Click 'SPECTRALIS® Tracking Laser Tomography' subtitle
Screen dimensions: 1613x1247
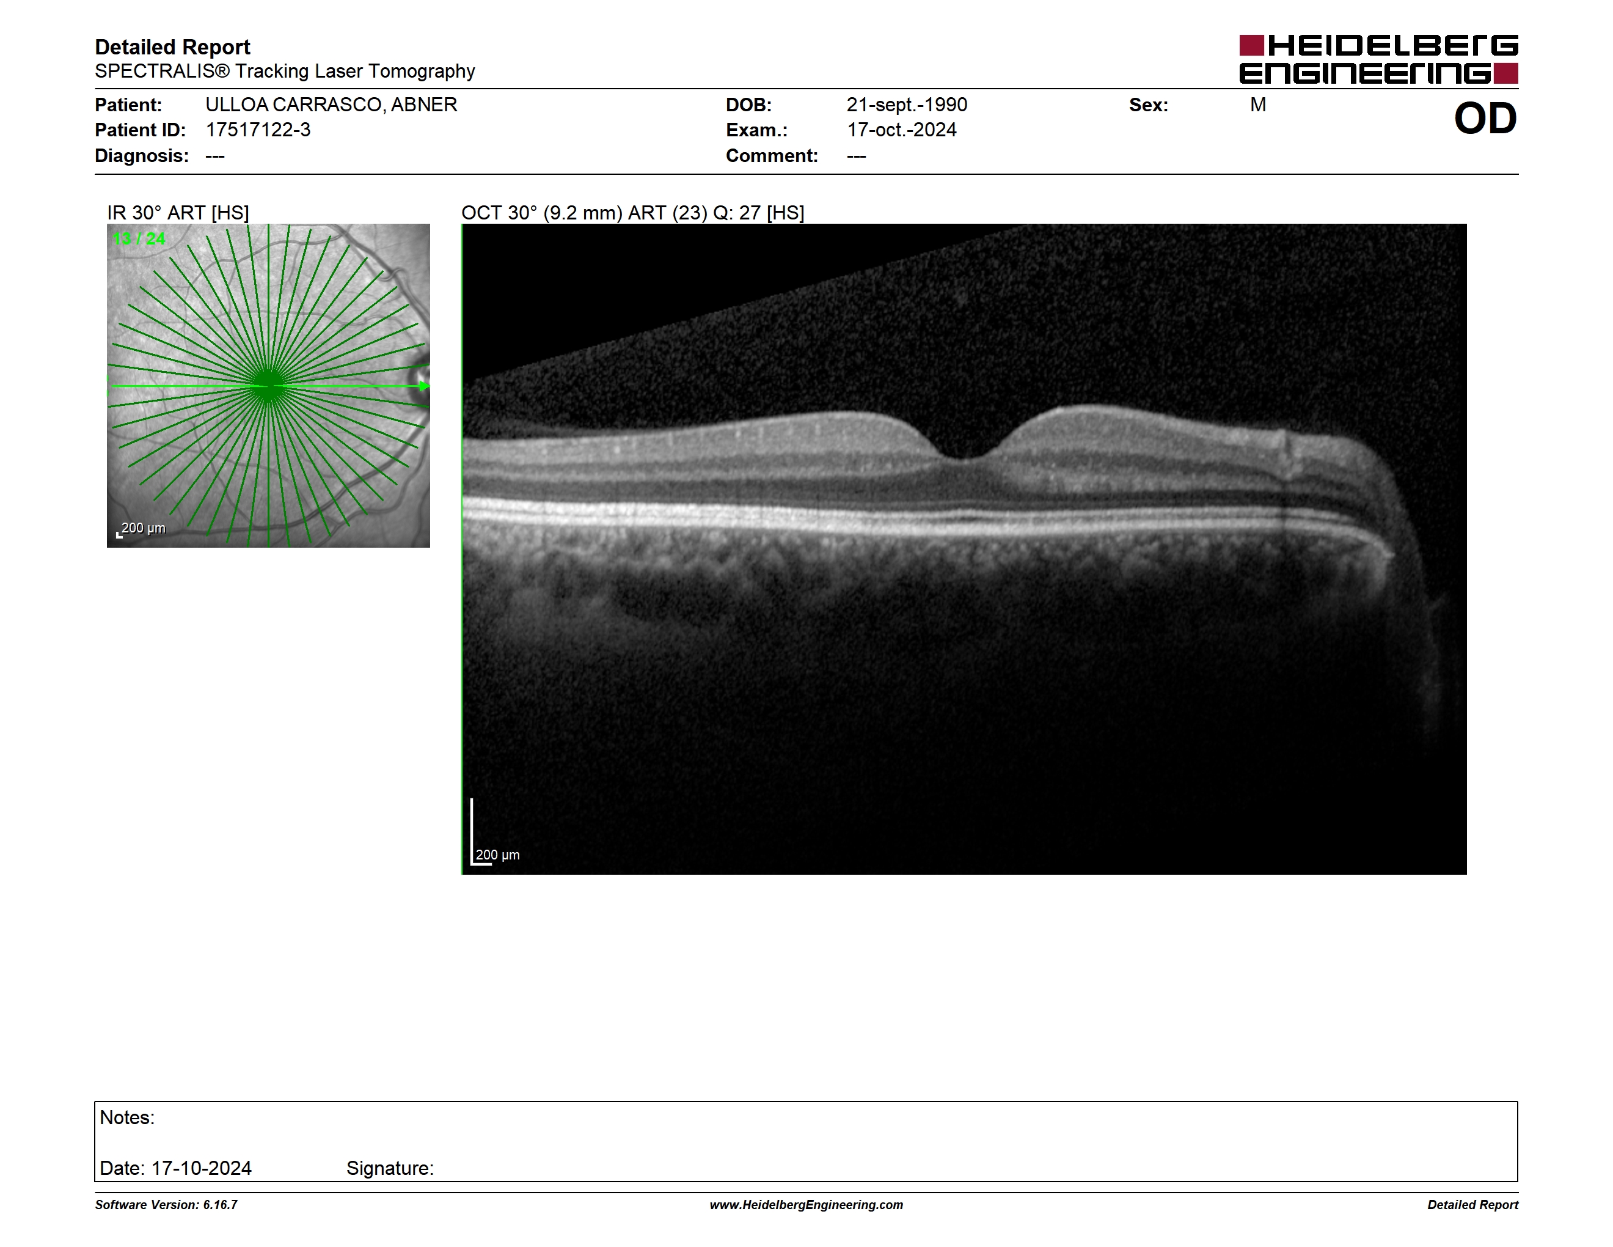click(x=284, y=71)
